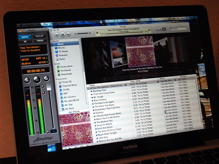The width and height of the screenshot is (219, 164).
Task: Open the Windows menu in menu bar
Action: [x=73, y=23]
